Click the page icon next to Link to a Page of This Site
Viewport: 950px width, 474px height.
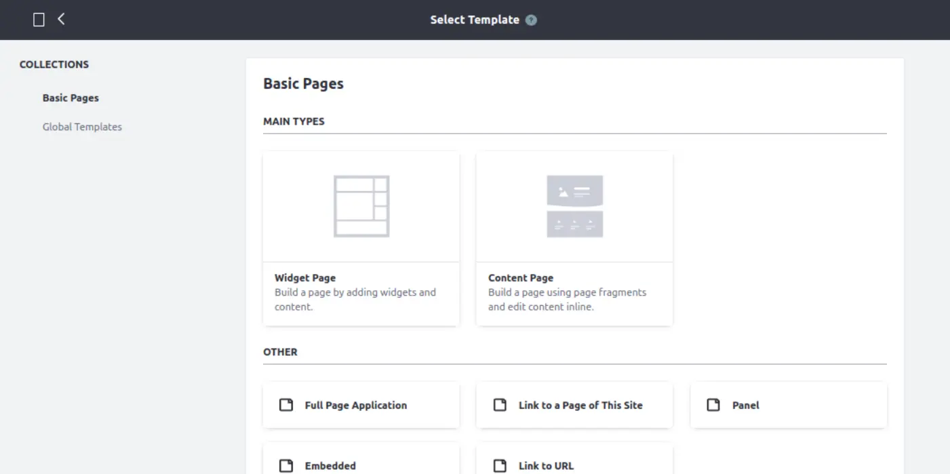tap(500, 405)
